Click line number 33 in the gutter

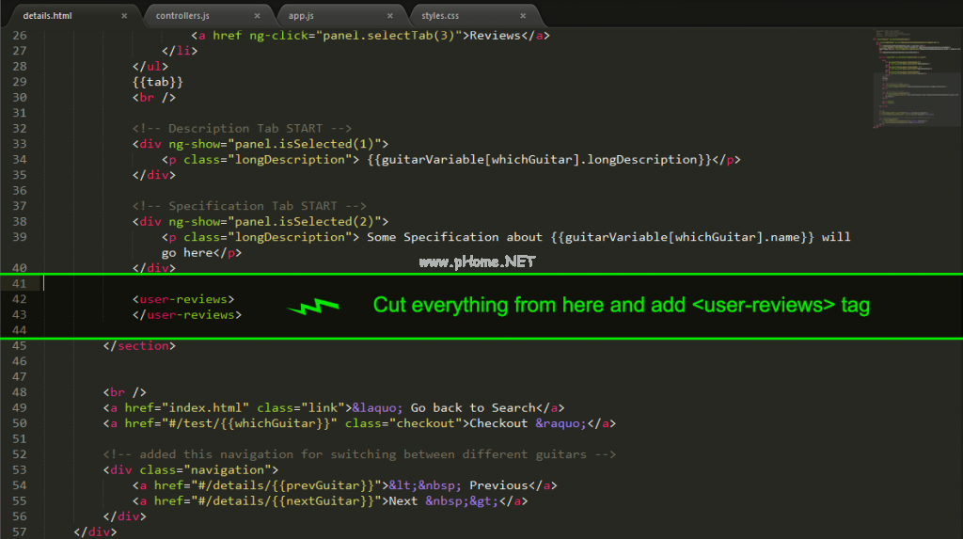tap(20, 144)
